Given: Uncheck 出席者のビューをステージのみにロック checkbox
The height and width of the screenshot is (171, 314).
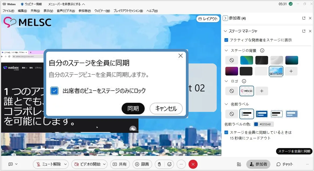Looking at the screenshot, I should [x=54, y=91].
